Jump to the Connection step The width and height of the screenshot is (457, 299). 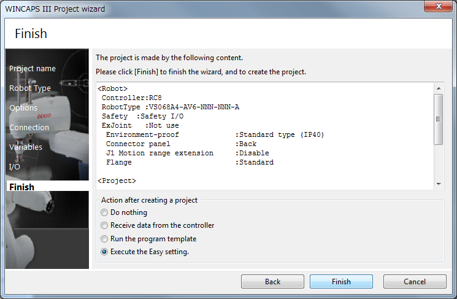[x=29, y=128]
